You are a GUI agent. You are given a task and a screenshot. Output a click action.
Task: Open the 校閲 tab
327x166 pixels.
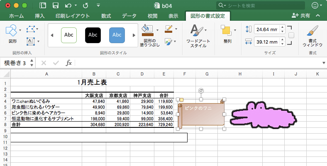pos(152,16)
